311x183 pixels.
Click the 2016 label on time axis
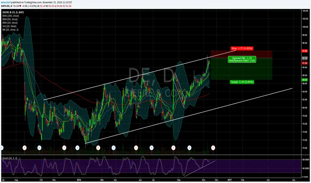[x=79, y=180]
